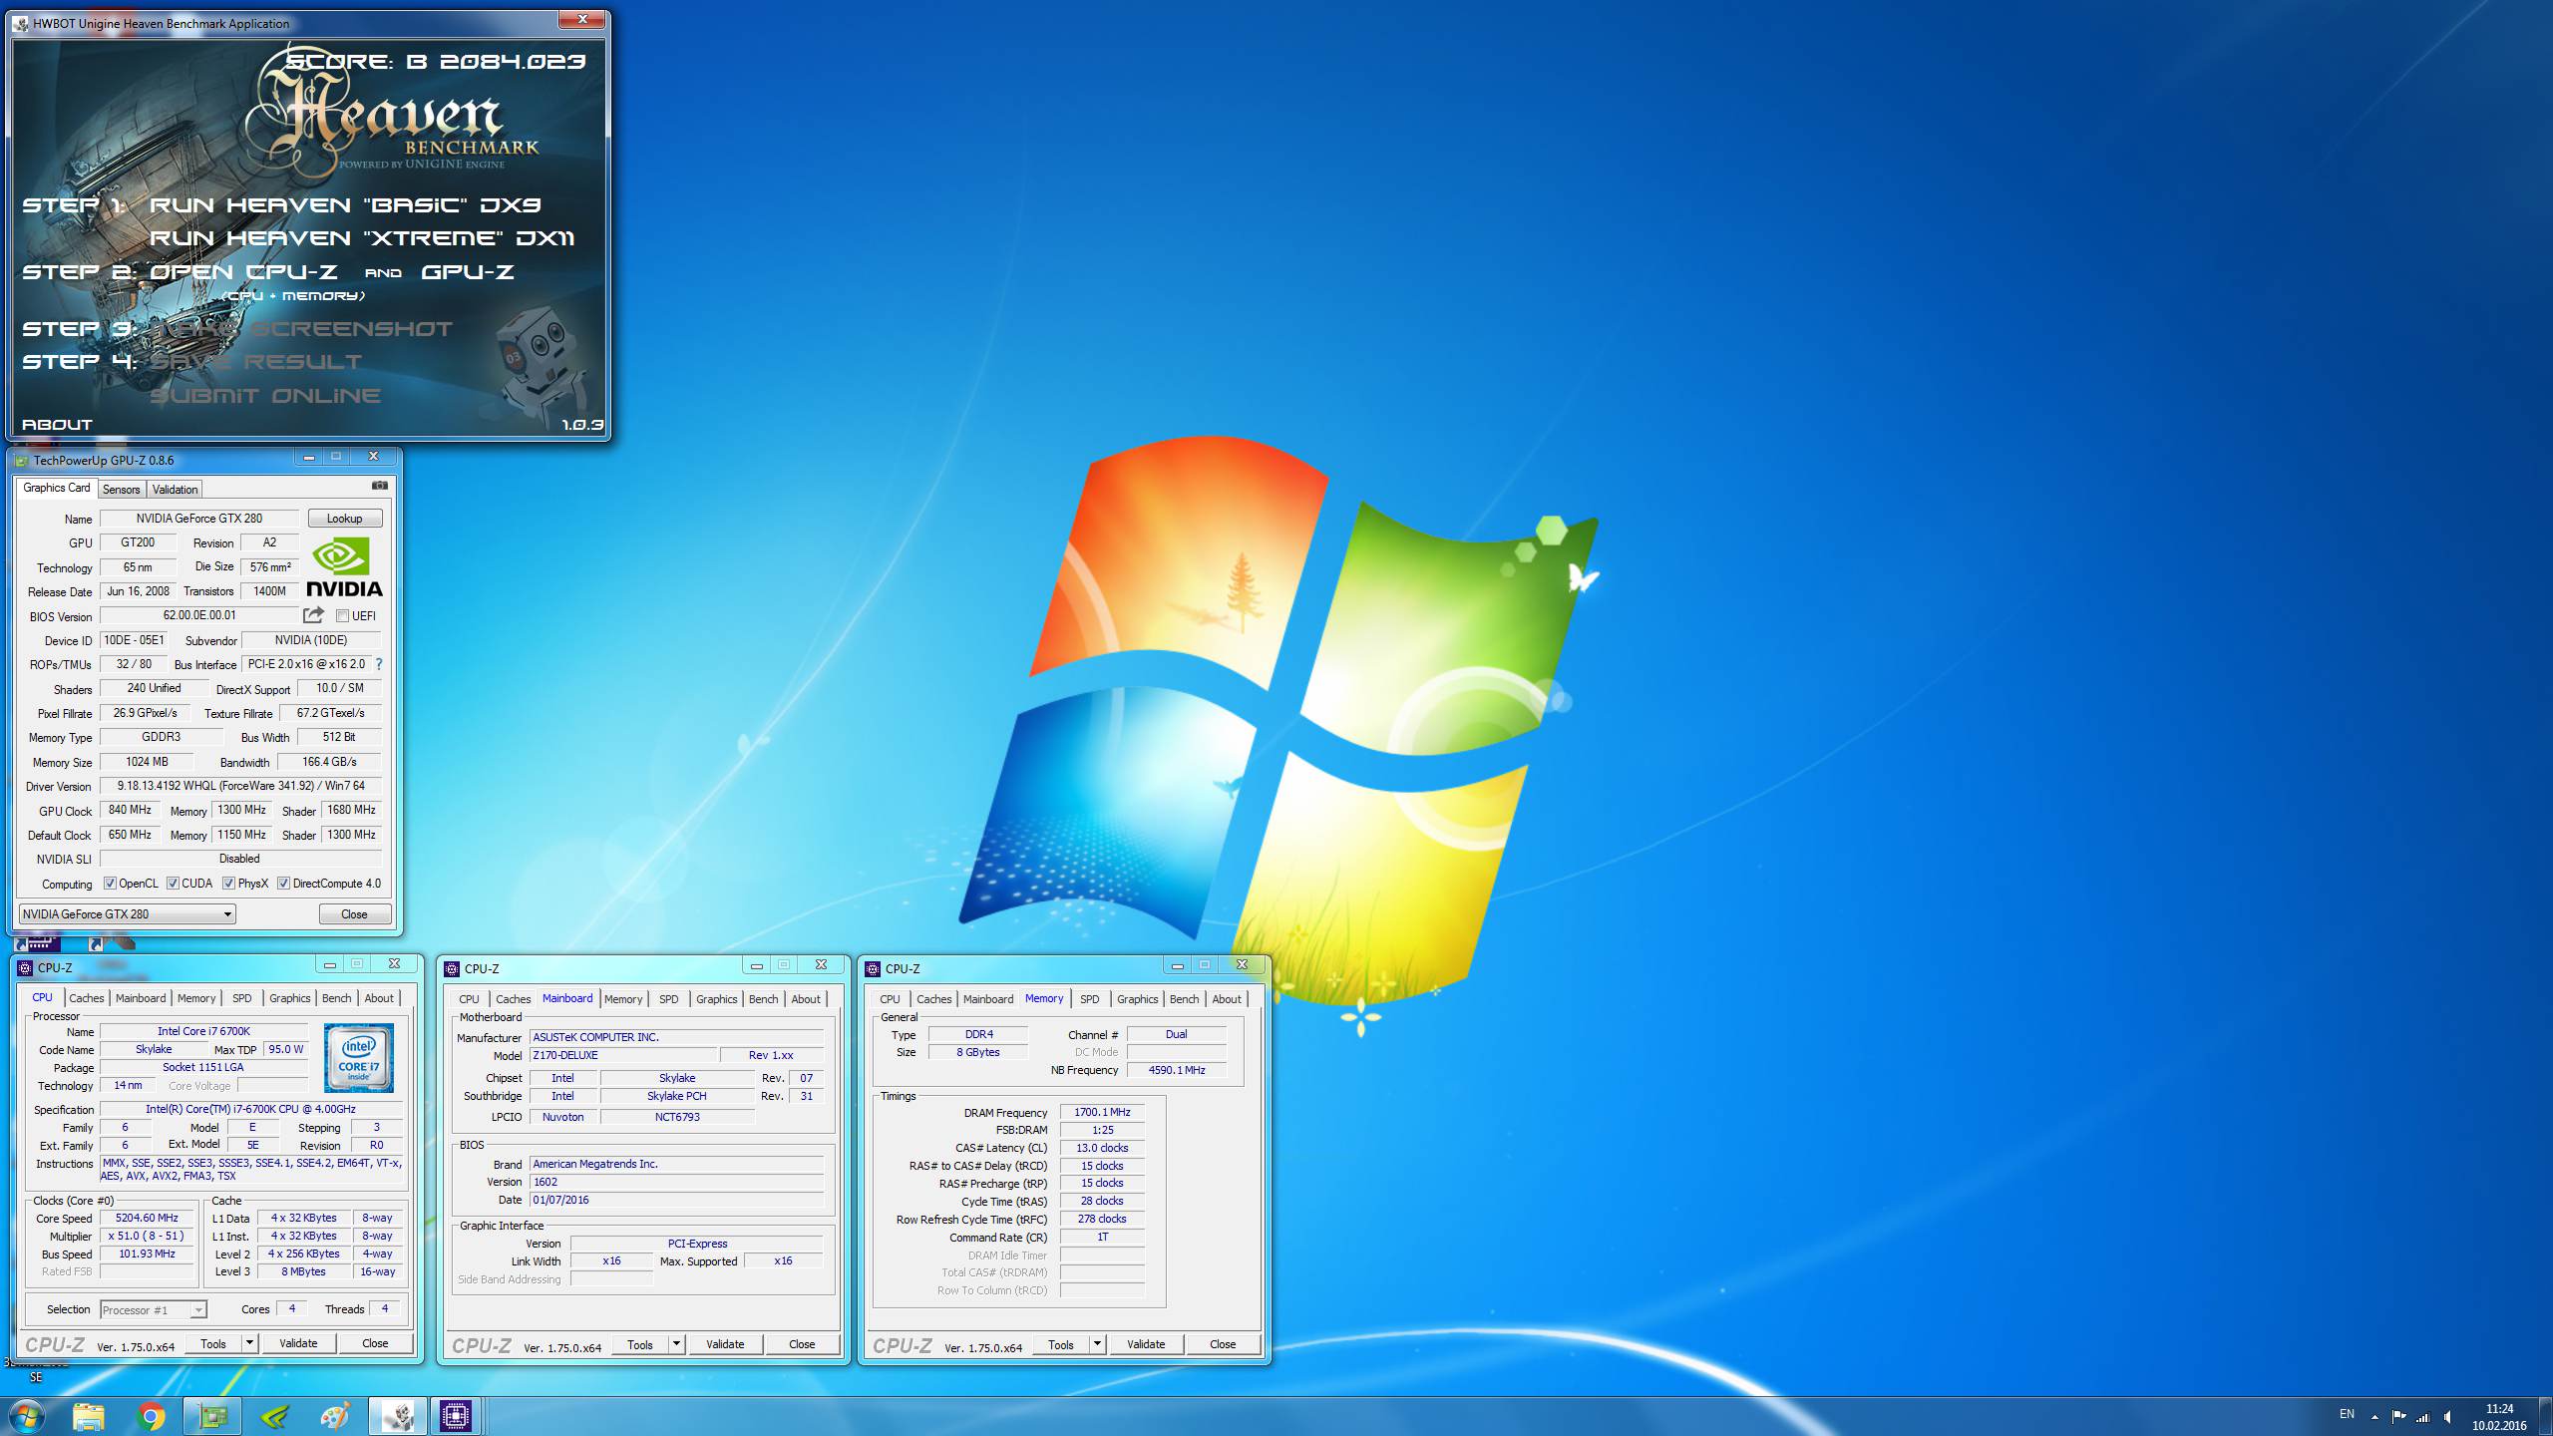Click the GPU-Z BIOS save/share icon
This screenshot has height=1436, width=2553.
(314, 615)
